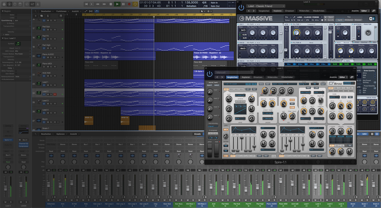Click the Einzeln mixer view button
The width and height of the screenshot is (381, 208).
click(x=197, y=134)
